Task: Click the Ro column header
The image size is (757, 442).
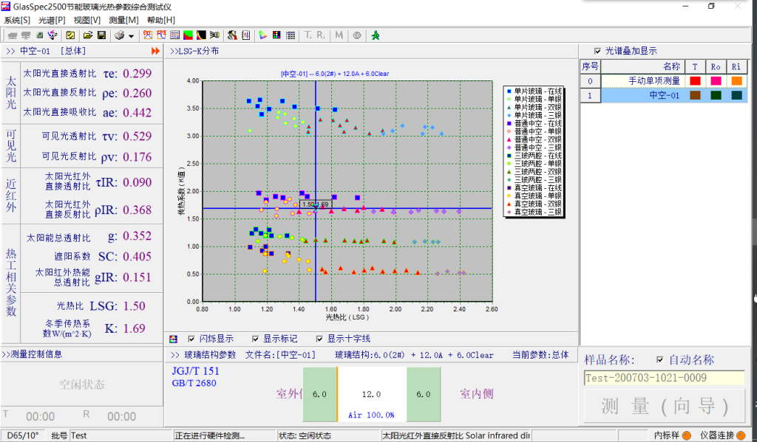Action: (716, 66)
